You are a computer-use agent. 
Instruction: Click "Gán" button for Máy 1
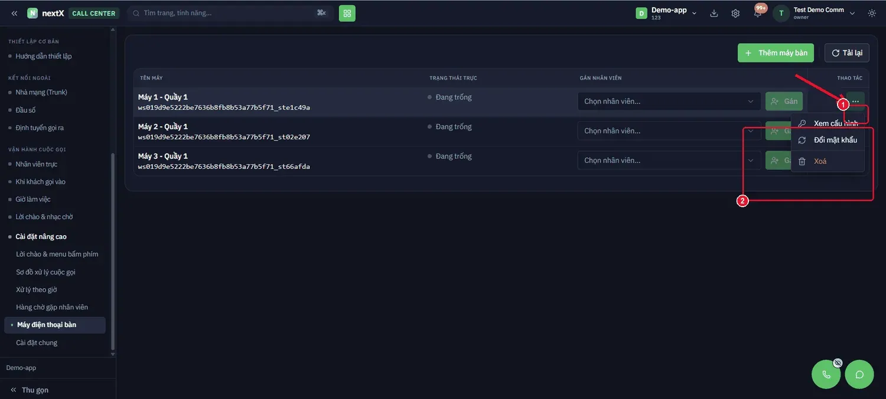[x=784, y=102]
